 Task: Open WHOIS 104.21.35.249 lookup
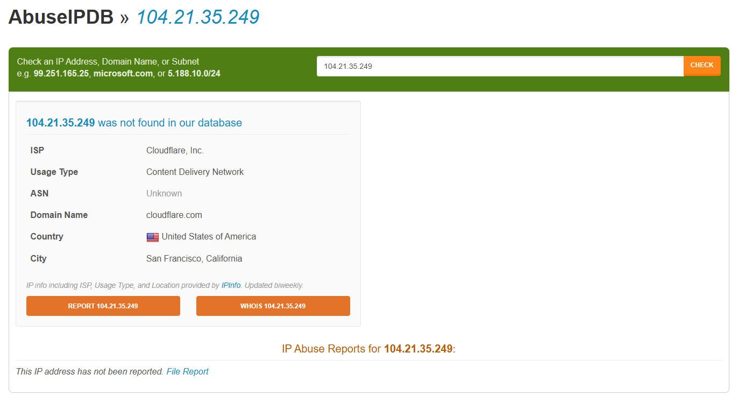[x=273, y=306]
